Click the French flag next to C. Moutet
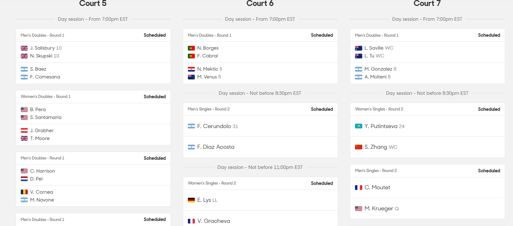This screenshot has width=513, height=226. click(358, 187)
